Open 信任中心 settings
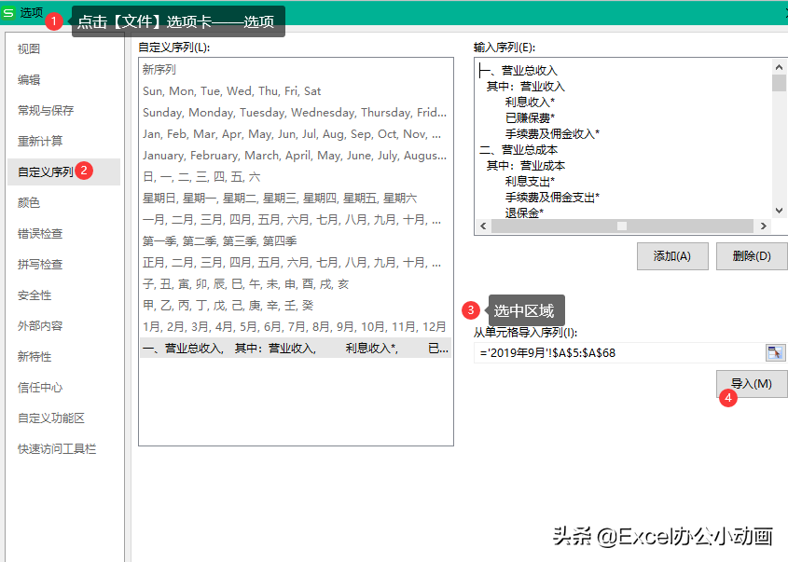Screen dimensions: 788x562 click(x=40, y=387)
